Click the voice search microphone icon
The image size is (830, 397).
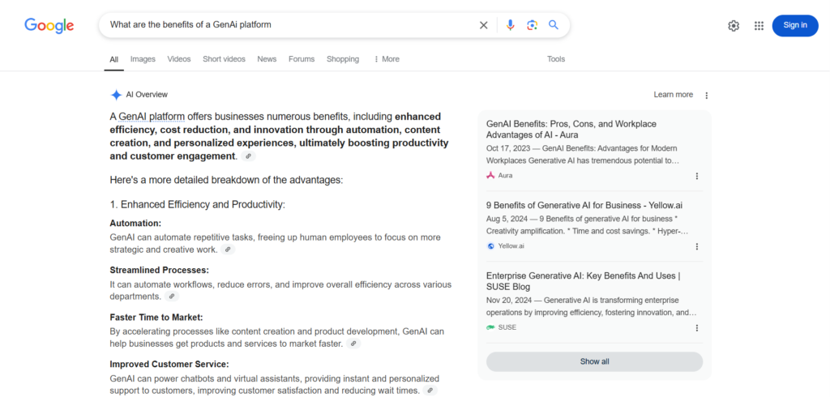[x=510, y=25]
